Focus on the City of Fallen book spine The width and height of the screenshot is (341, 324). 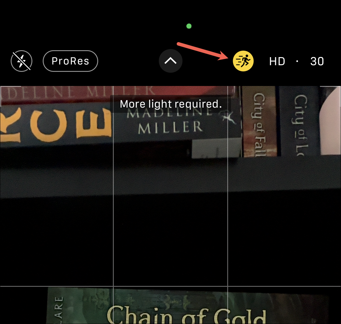click(260, 122)
